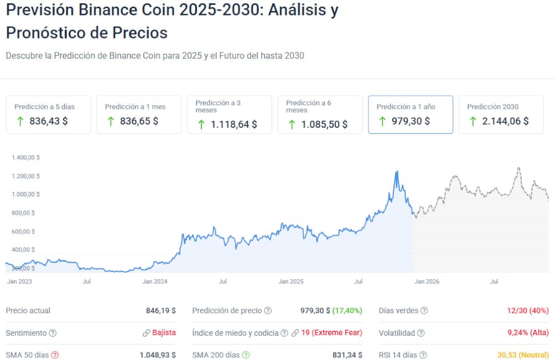Click the help icon beside Índice de miedo y codicia
This screenshot has height=364, width=555.
[284, 333]
